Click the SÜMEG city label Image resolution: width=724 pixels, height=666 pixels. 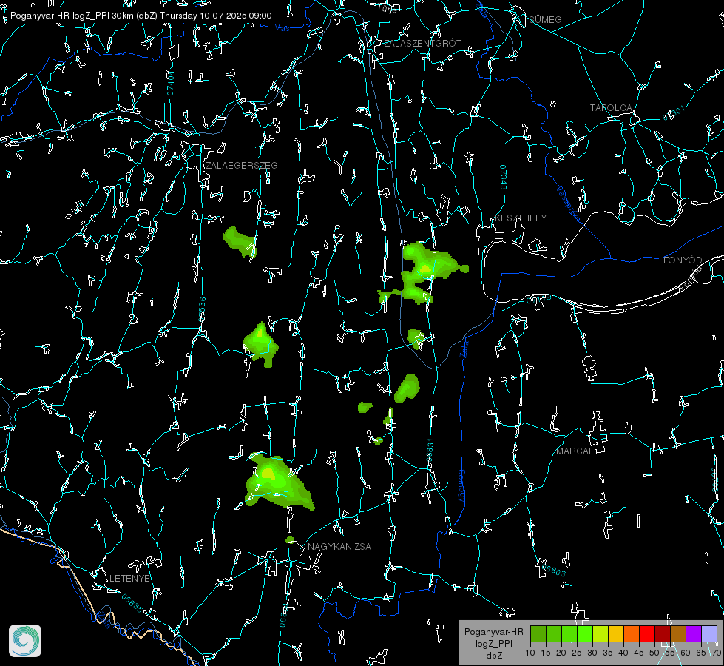[545, 20]
